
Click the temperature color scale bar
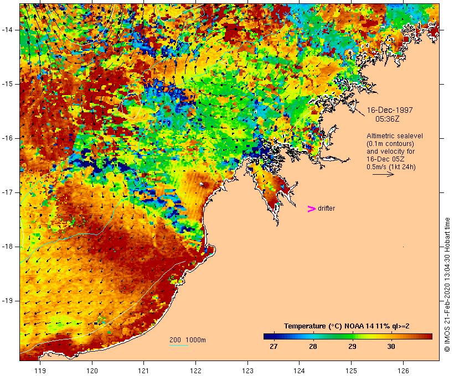[348, 336]
